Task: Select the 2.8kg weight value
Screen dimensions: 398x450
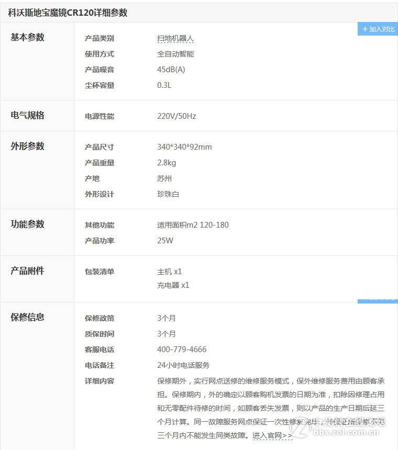Action: 167,163
